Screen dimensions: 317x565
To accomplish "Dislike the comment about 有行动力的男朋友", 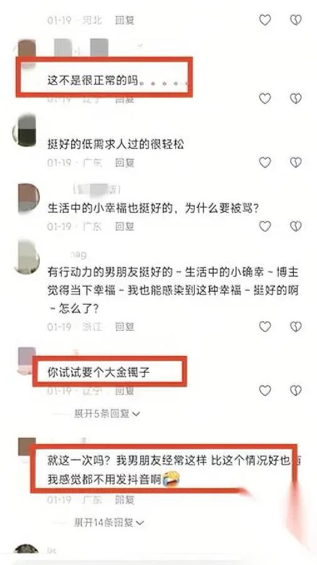I will pos(296,327).
